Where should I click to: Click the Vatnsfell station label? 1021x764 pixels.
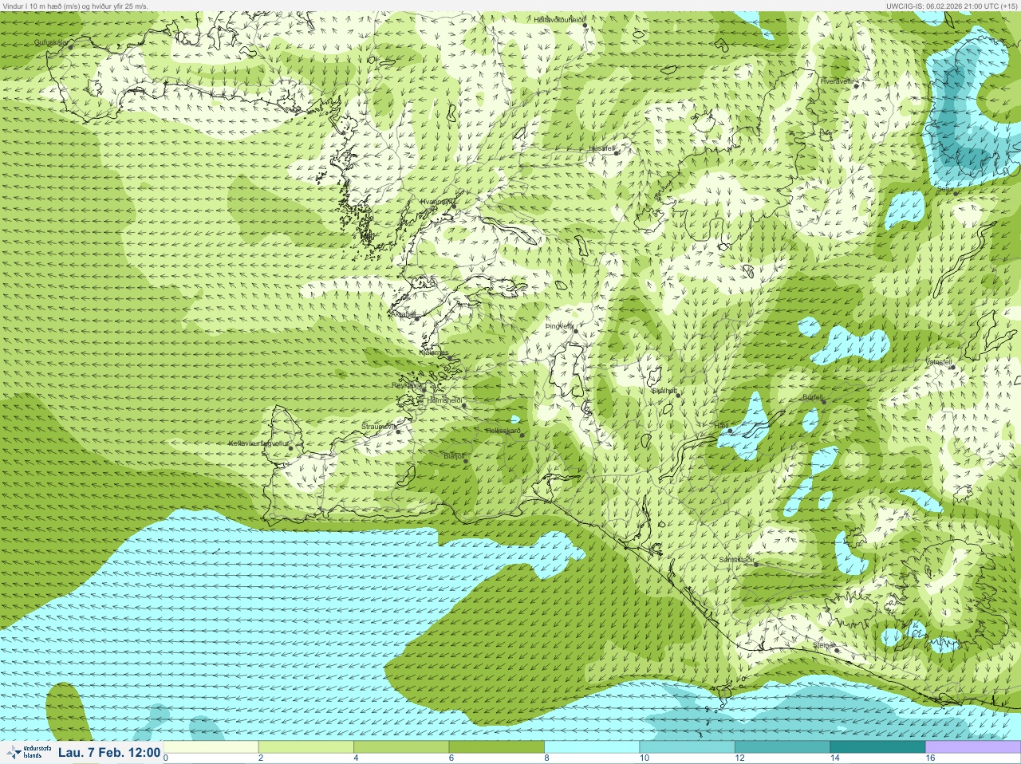939,361
